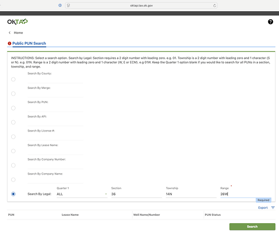Open the Public PUN Search tab
This screenshot has width=279, height=234.
[x=29, y=44]
